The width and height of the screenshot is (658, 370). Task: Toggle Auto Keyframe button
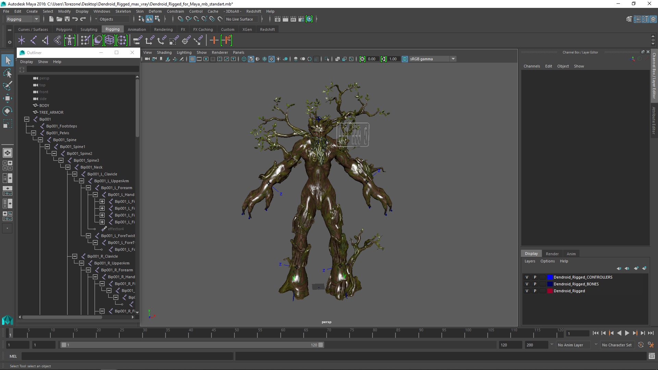(641, 345)
